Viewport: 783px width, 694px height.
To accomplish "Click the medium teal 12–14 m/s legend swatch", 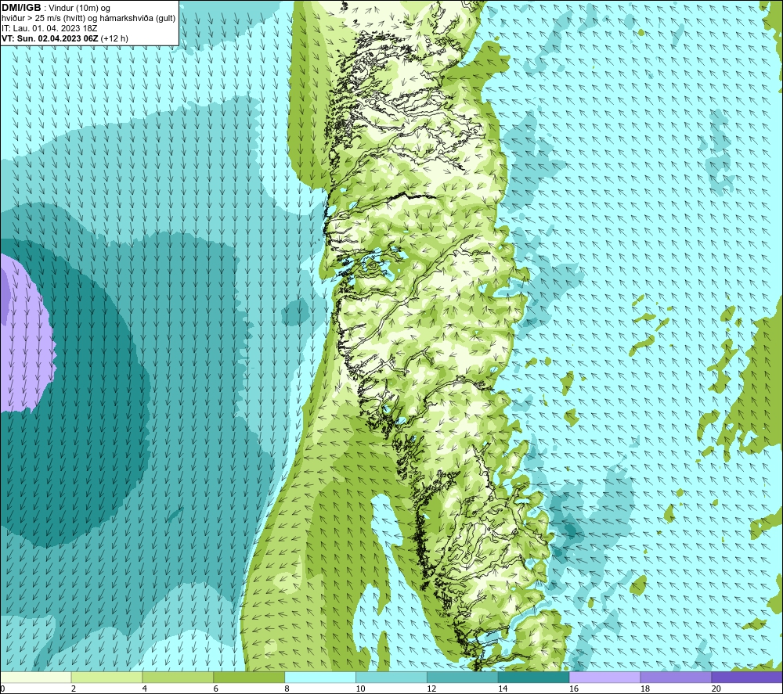I will pos(463,677).
